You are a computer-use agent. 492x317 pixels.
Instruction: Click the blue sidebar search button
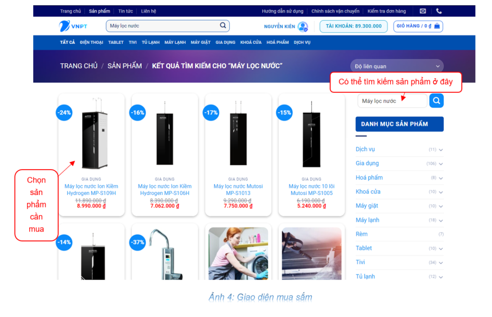[436, 101]
